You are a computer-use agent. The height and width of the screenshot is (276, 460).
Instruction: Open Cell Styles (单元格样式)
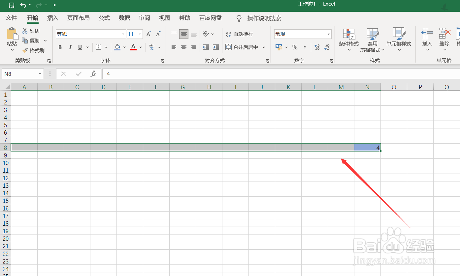pos(399,40)
